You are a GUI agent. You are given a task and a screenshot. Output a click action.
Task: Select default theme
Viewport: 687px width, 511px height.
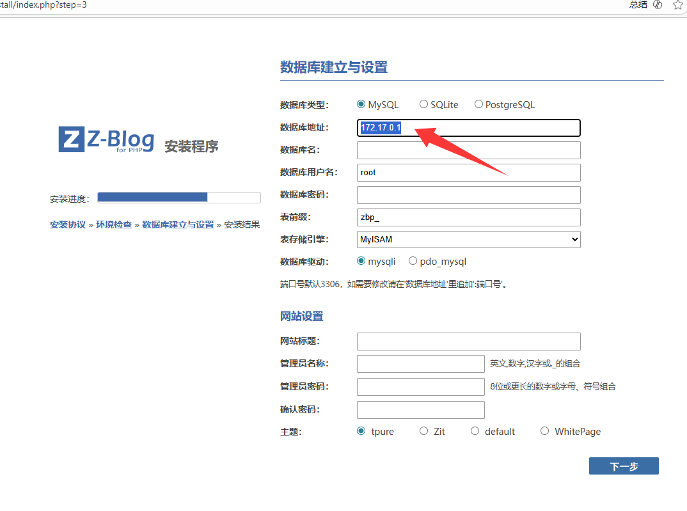pos(475,431)
